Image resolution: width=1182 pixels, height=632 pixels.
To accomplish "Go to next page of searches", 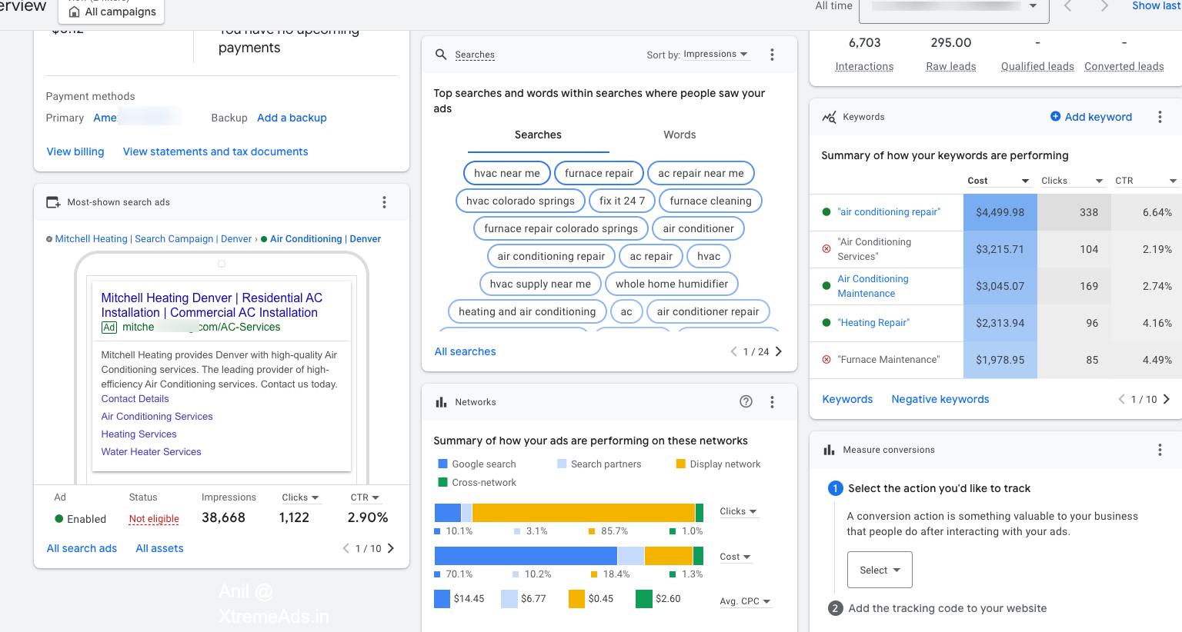I will (779, 351).
